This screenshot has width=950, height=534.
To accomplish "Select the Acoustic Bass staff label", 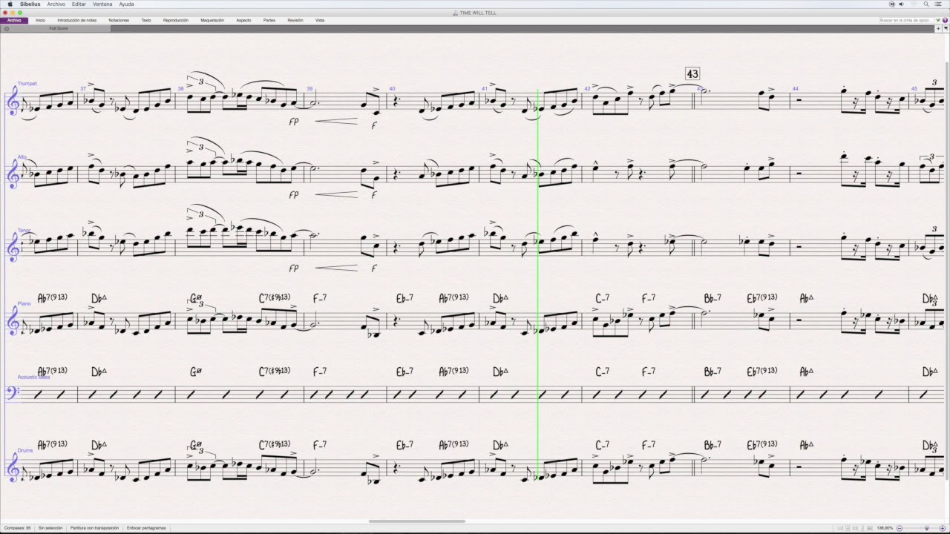I will point(34,378).
